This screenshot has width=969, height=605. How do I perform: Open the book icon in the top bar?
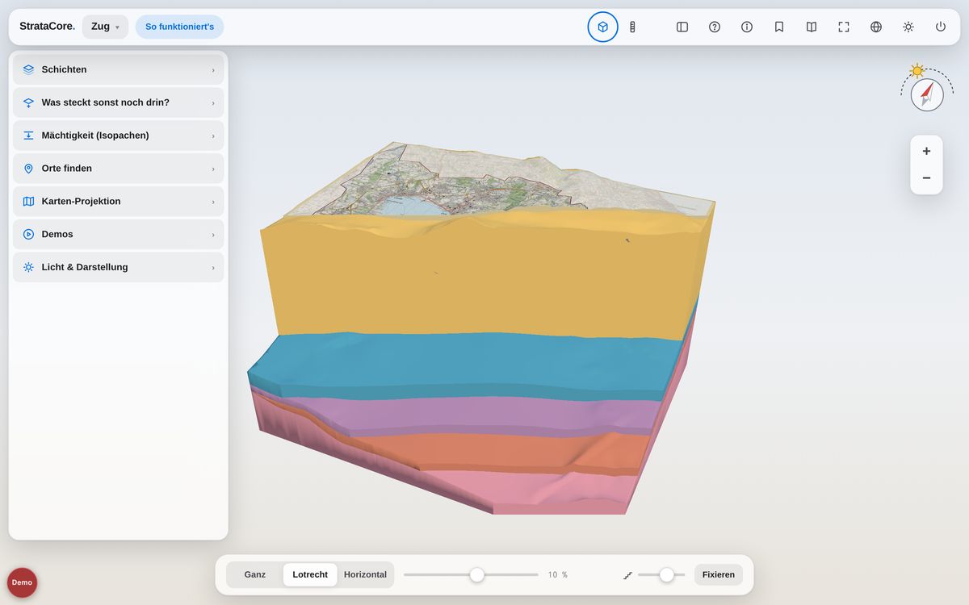click(812, 27)
